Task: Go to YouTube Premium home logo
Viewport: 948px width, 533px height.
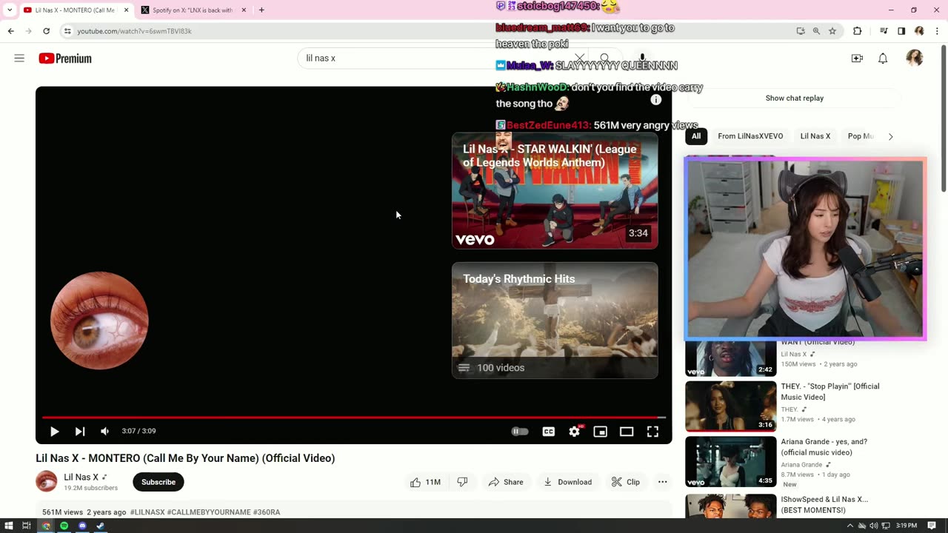Action: point(65,58)
